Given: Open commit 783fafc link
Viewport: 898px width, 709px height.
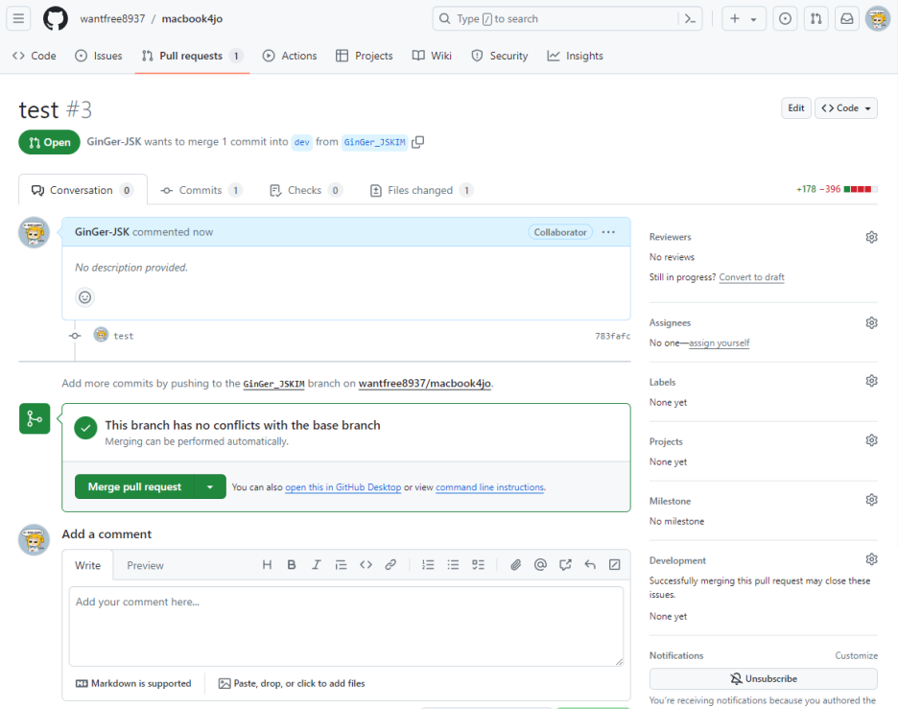Looking at the screenshot, I should tap(612, 336).
